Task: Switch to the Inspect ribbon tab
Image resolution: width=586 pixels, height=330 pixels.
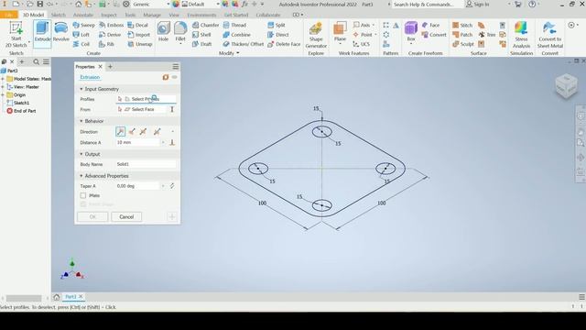Action: [x=109, y=15]
